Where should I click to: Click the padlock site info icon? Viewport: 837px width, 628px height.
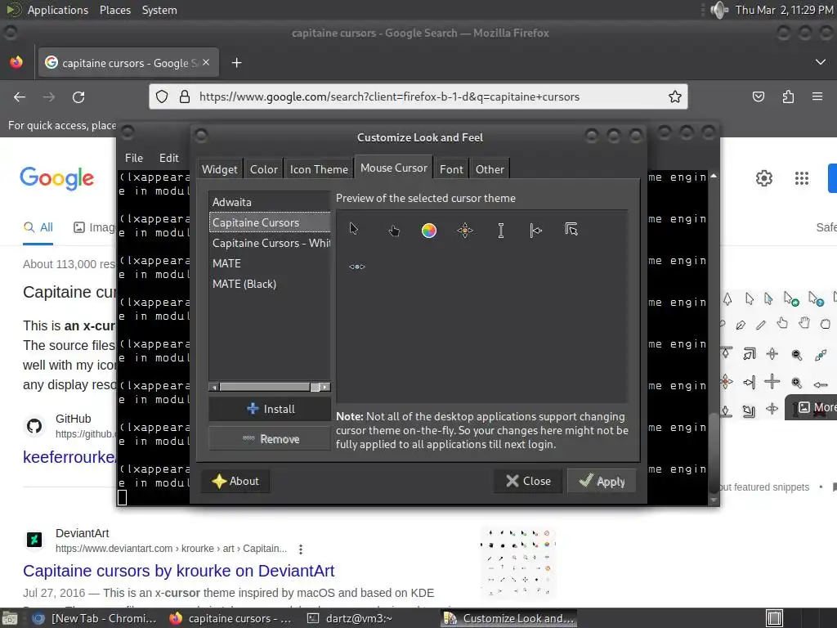(185, 96)
